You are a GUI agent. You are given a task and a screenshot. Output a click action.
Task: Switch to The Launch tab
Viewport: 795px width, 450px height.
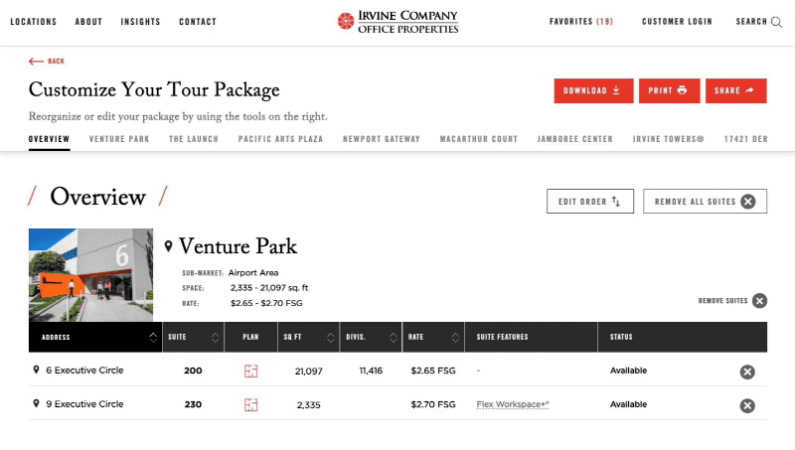click(194, 139)
